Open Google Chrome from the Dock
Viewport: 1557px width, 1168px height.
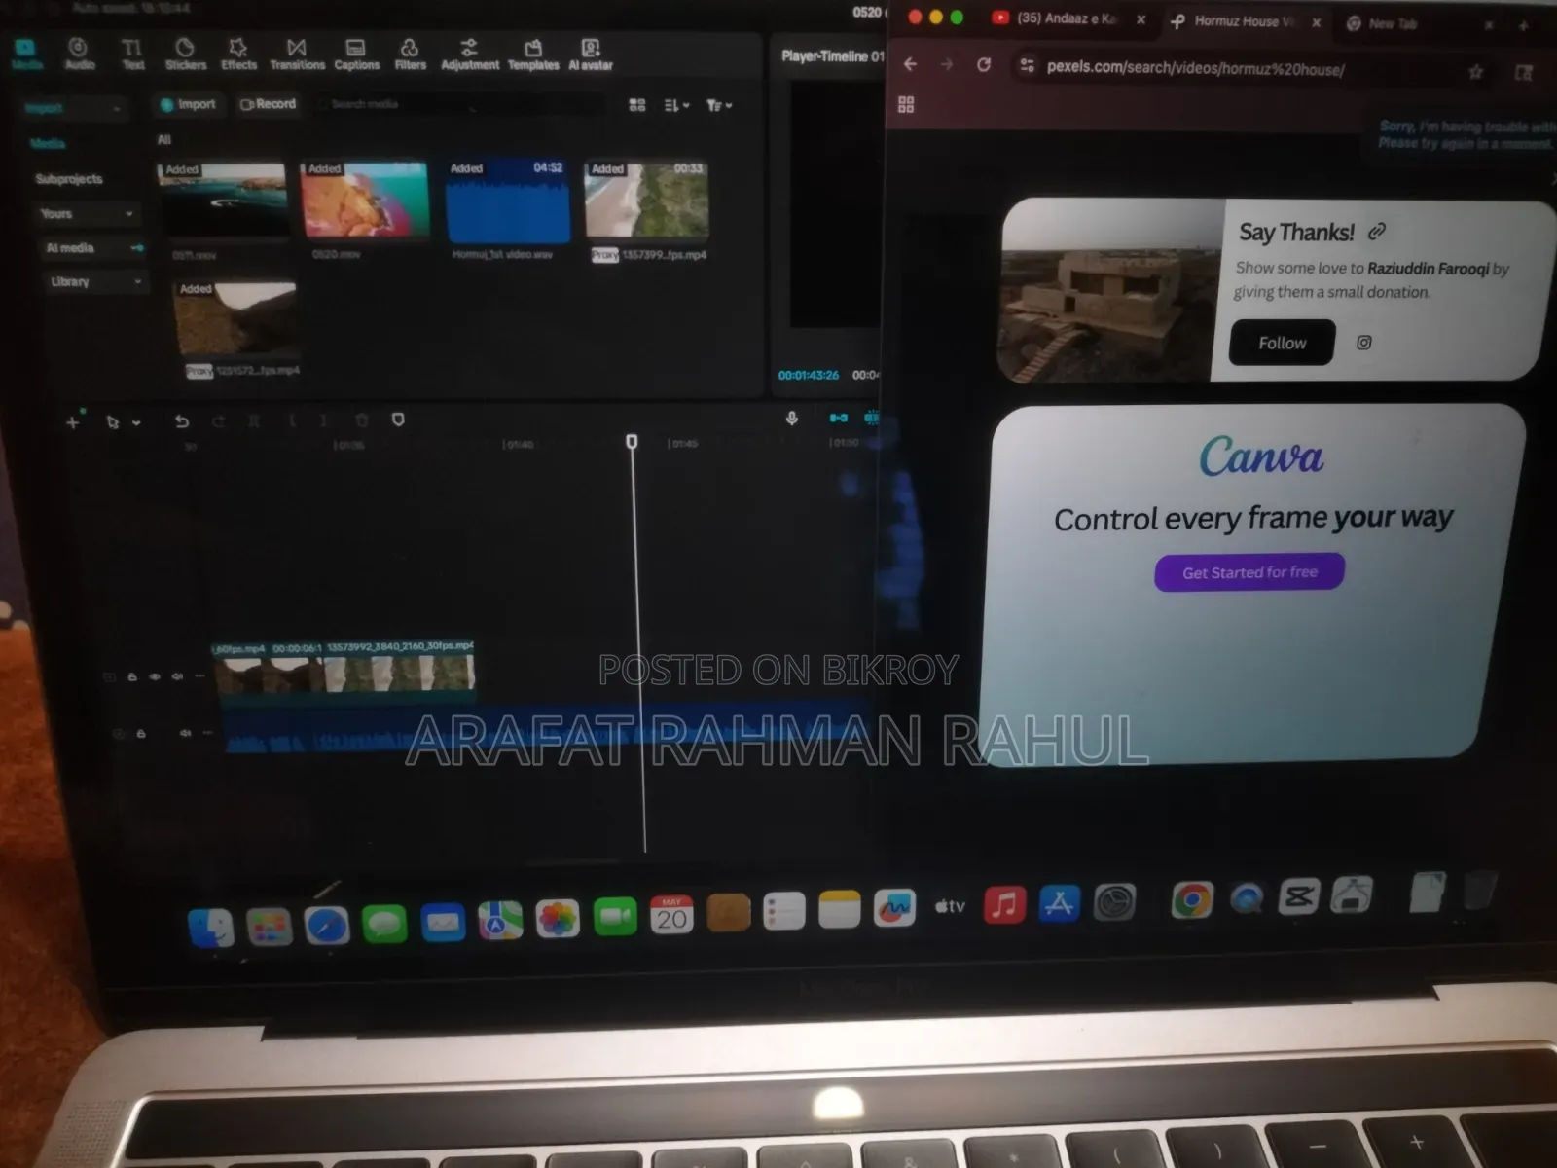pos(1192,900)
